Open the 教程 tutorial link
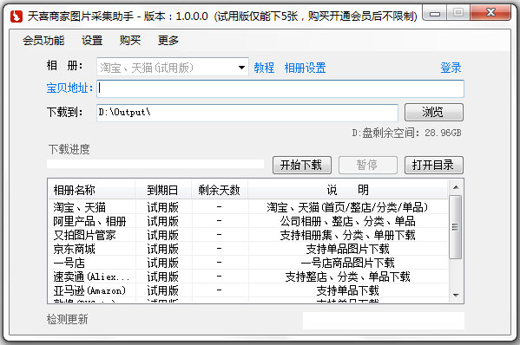Image resolution: width=520 pixels, height=345 pixels. (x=264, y=68)
